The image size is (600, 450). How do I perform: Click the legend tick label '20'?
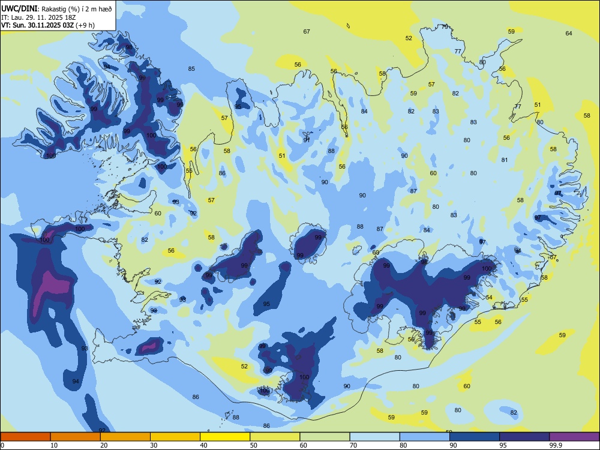coord(104,445)
